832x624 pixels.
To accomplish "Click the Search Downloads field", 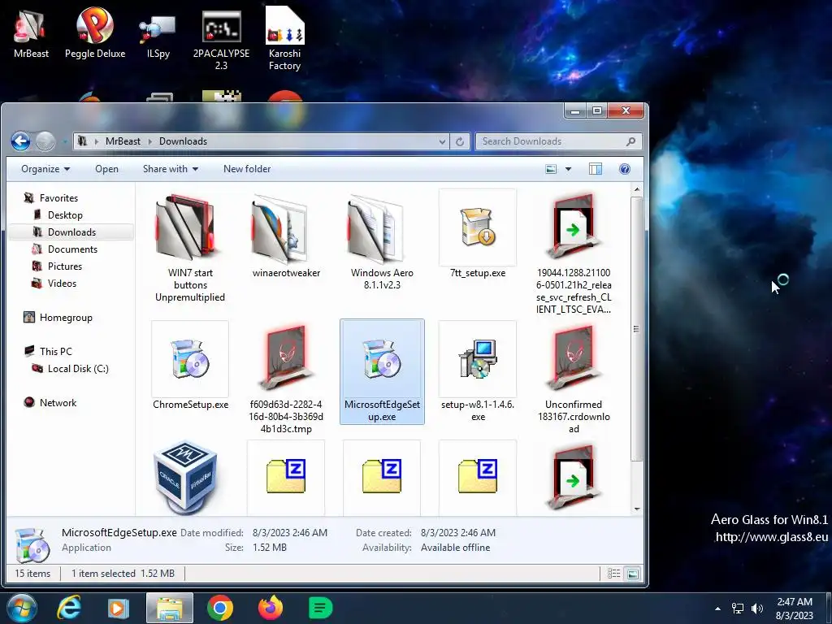I will coord(558,141).
